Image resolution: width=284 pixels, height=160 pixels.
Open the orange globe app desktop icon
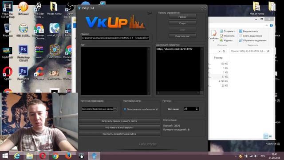(23, 8)
